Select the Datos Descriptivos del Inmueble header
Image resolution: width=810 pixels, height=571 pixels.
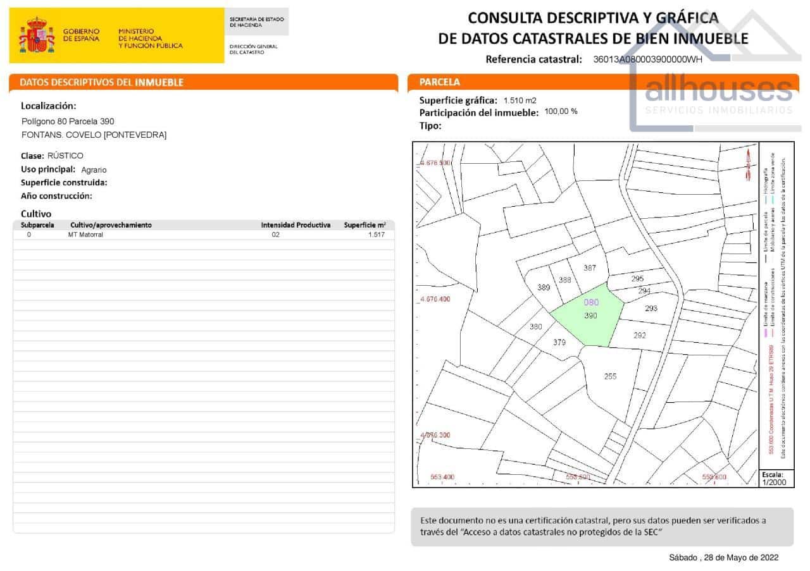101,82
